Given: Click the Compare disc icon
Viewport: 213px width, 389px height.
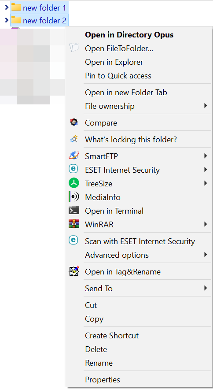Looking at the screenshot, I should 74,122.
